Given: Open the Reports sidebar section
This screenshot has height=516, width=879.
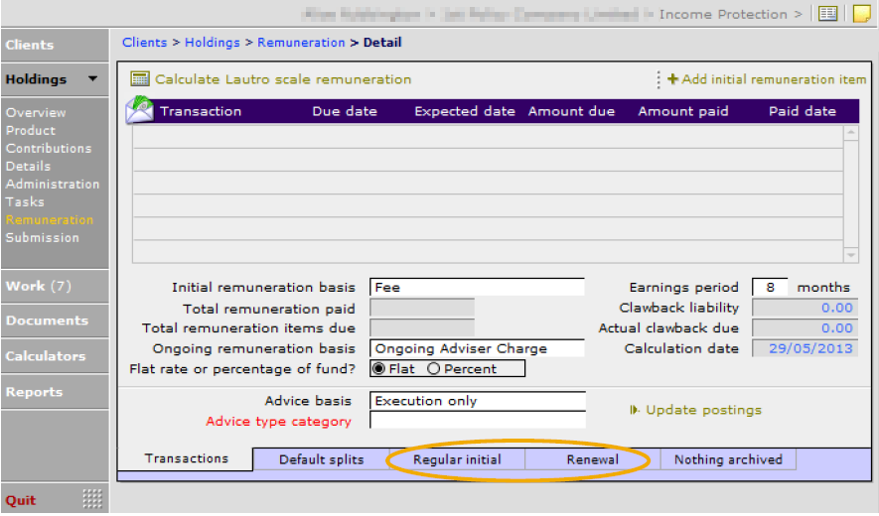Looking at the screenshot, I should point(55,392).
